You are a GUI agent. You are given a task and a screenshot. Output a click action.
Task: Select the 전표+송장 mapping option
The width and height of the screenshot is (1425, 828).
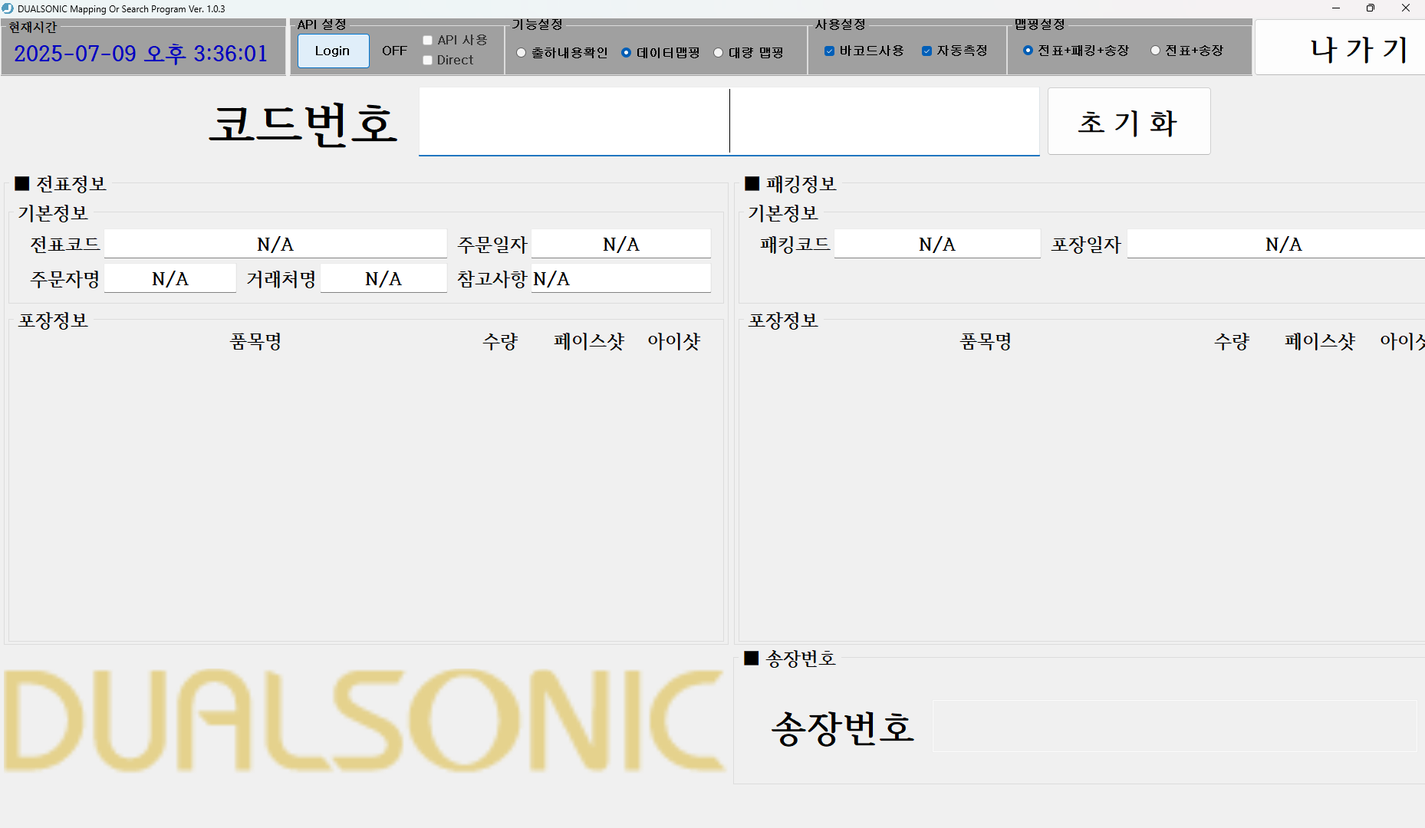point(1155,51)
